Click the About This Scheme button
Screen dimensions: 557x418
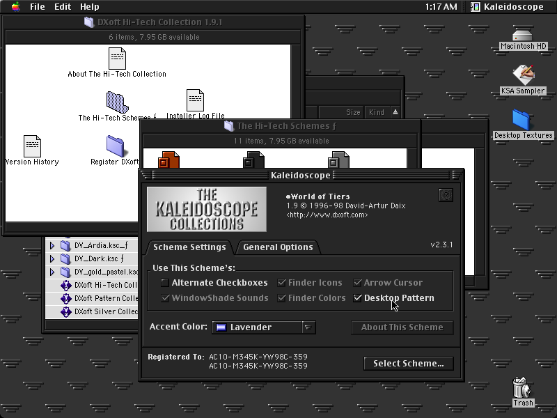click(402, 327)
